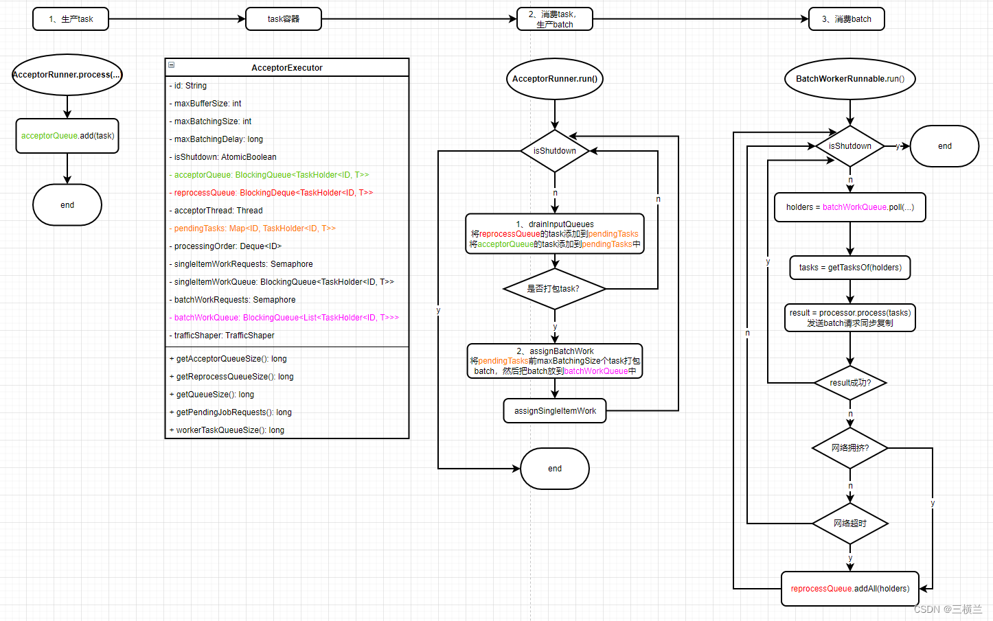The width and height of the screenshot is (993, 621).
Task: Select the 'trafficShaper: TrafficShaper' field
Action: 287,336
